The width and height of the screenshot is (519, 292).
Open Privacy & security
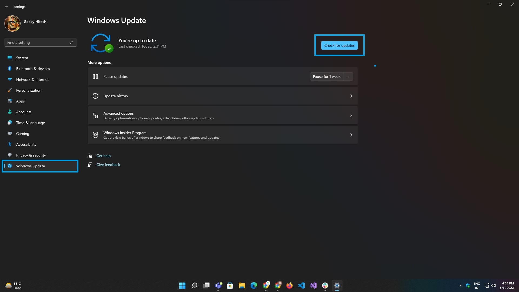(x=41, y=155)
